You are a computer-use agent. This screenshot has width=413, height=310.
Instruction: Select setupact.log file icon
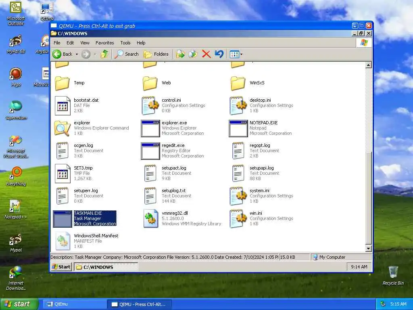coord(150,174)
